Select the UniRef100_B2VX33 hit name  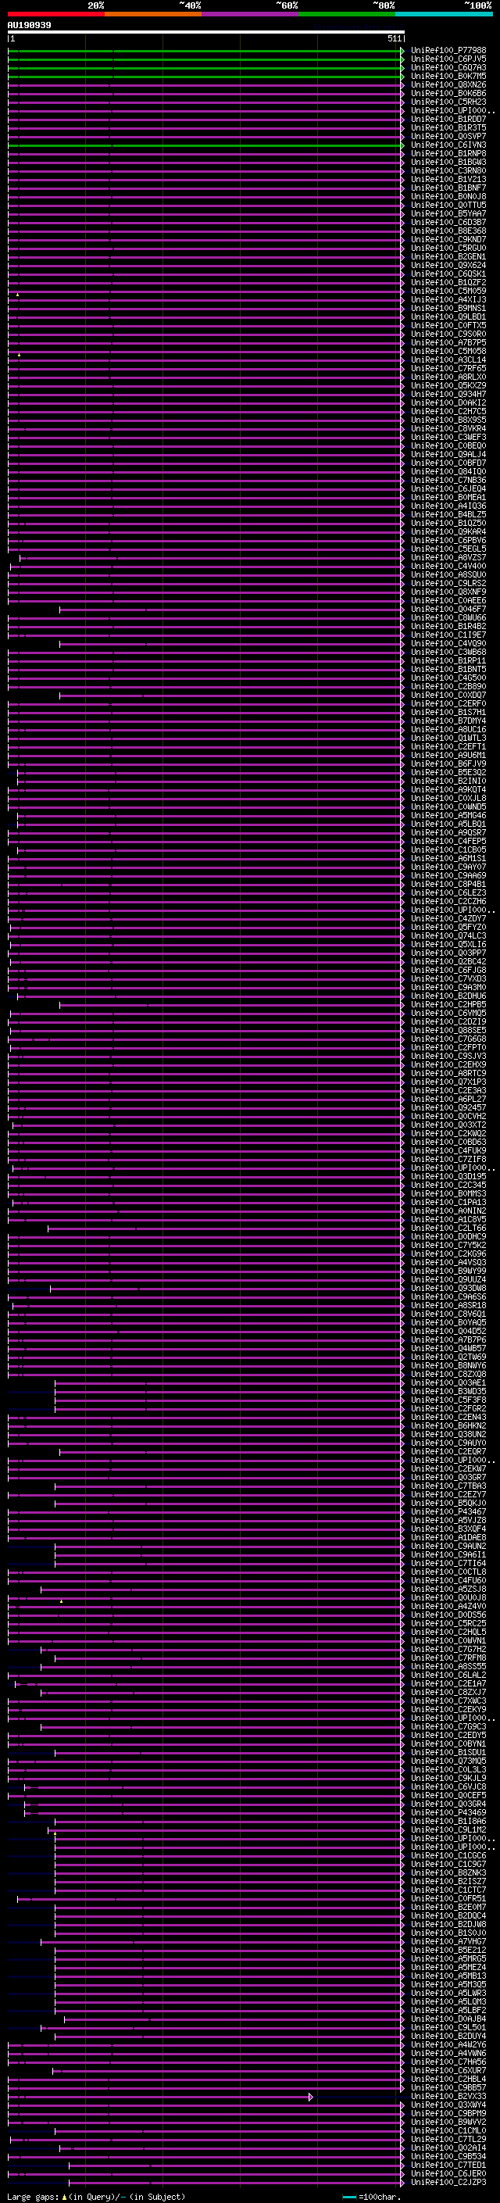[x=448, y=2096]
